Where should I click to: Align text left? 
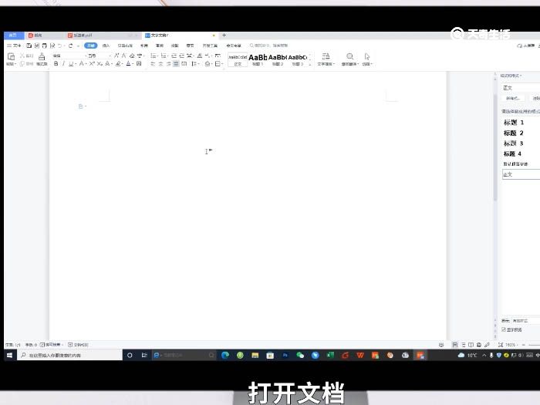pyautogui.click(x=153, y=64)
